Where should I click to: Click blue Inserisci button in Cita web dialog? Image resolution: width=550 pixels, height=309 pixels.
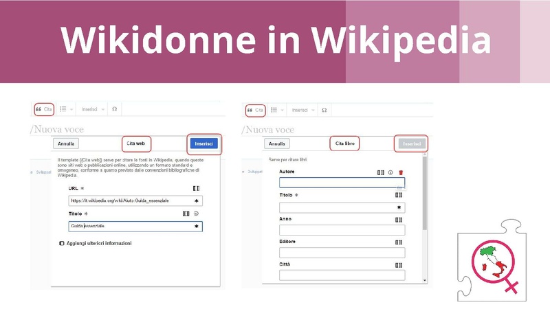coord(203,144)
